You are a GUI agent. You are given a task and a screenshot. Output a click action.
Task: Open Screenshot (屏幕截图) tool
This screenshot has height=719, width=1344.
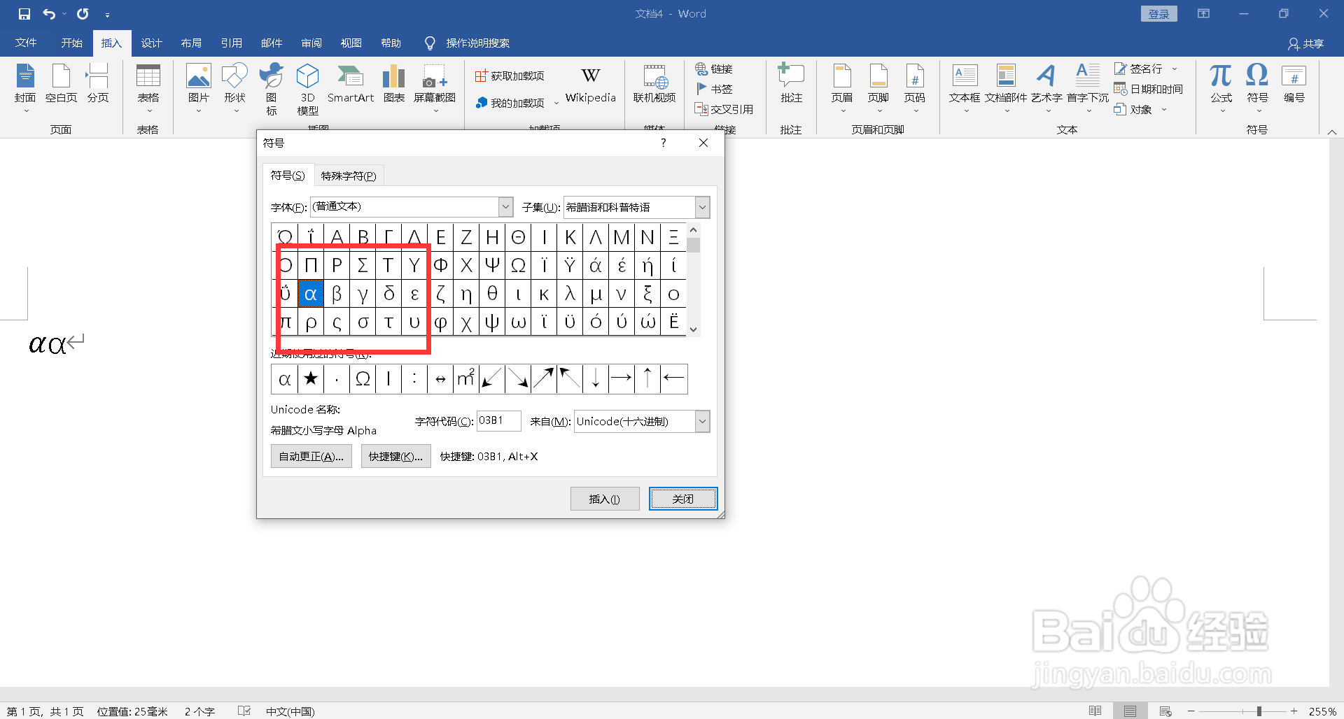pyautogui.click(x=435, y=87)
